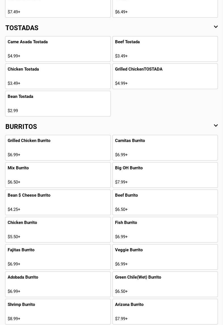Screen dimensions: 223x325
Task: Open the Grilled Chicken Burrito item
Action: (x=58, y=148)
